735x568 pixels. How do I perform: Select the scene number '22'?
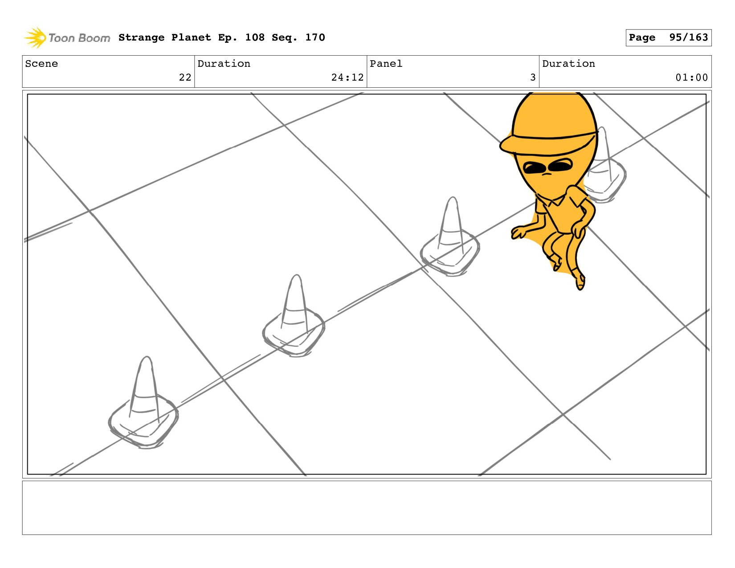tap(185, 78)
